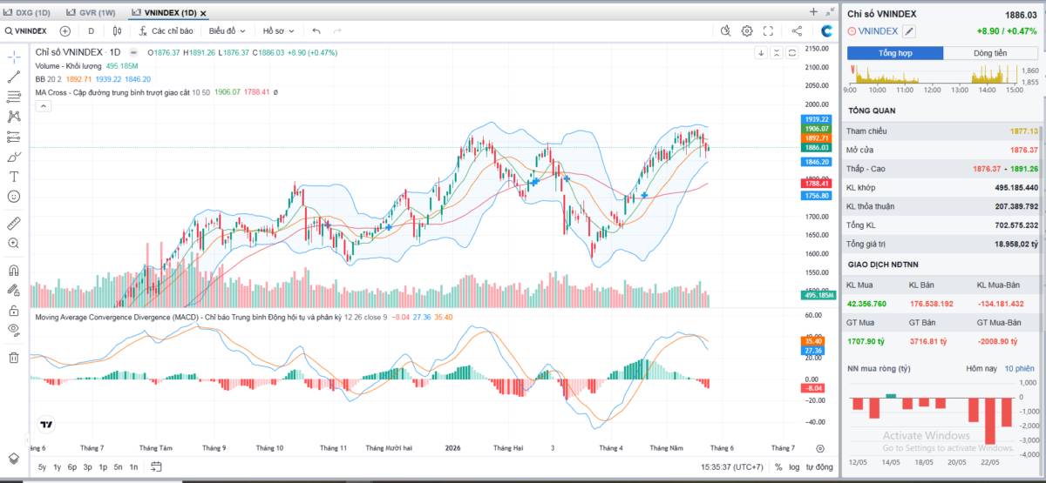Open the Hồ sơ dropdown menu
The image size is (1046, 483).
click(x=279, y=30)
